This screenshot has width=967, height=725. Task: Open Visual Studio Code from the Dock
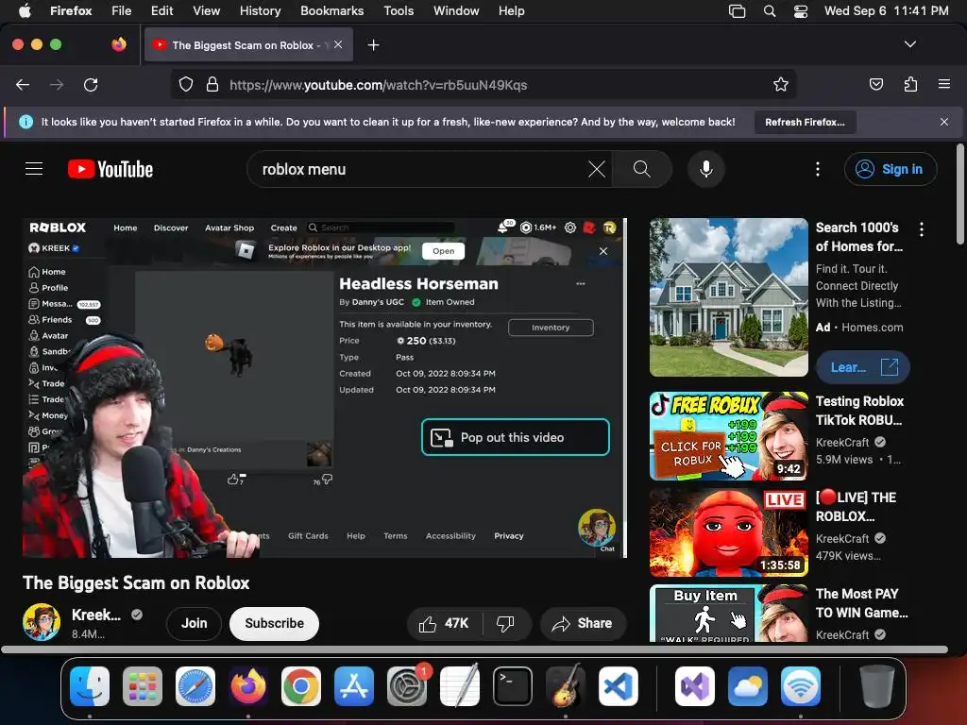pos(618,686)
